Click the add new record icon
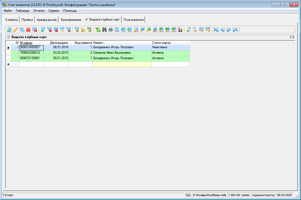301x200 pixels. click(9, 30)
